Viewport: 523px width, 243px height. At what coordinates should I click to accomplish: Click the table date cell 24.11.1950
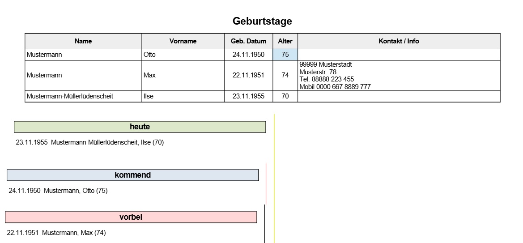point(248,55)
